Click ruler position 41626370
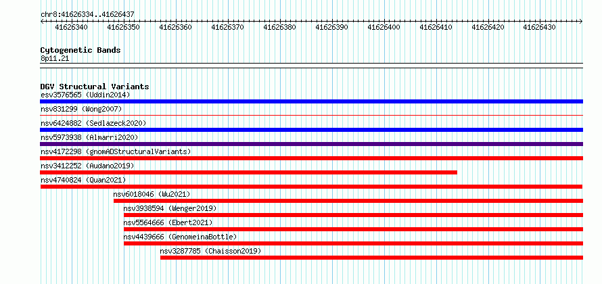The width and height of the screenshot is (602, 284). [x=228, y=27]
